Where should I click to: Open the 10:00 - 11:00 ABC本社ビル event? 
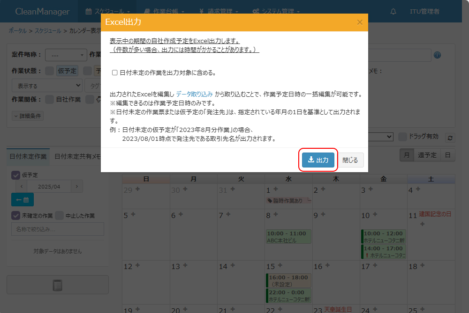coord(288,237)
